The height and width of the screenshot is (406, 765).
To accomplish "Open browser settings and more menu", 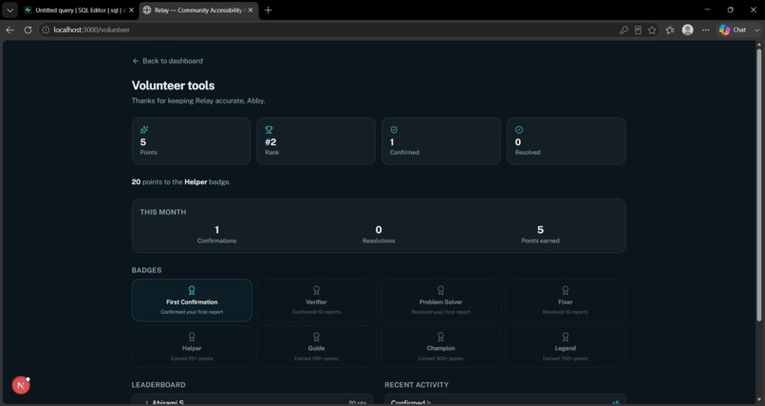I will [705, 29].
